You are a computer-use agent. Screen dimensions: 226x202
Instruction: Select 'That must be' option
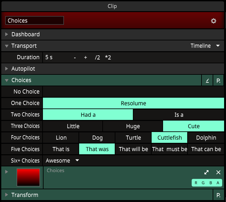pyautogui.click(x=169, y=149)
